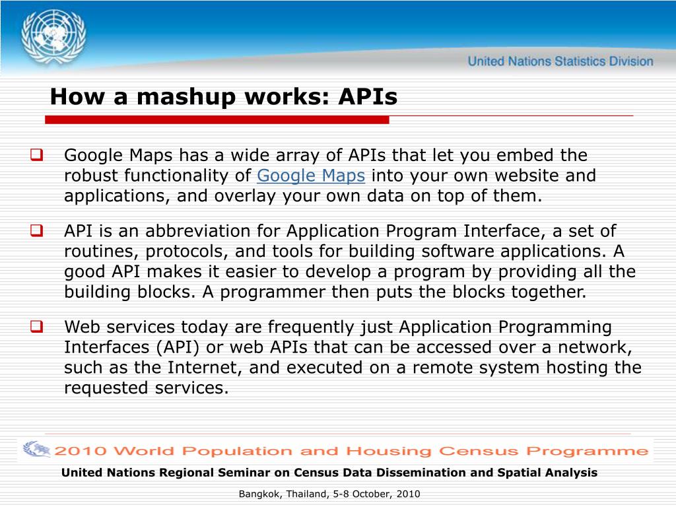Click 'Bangkok, Thailand, 5-8 October, 2010' text
The height and width of the screenshot is (507, 676).
coord(329,494)
